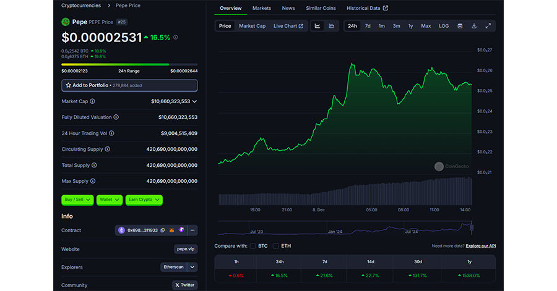
Task: Click the Ethereum icon in contract badge
Action: [121, 230]
